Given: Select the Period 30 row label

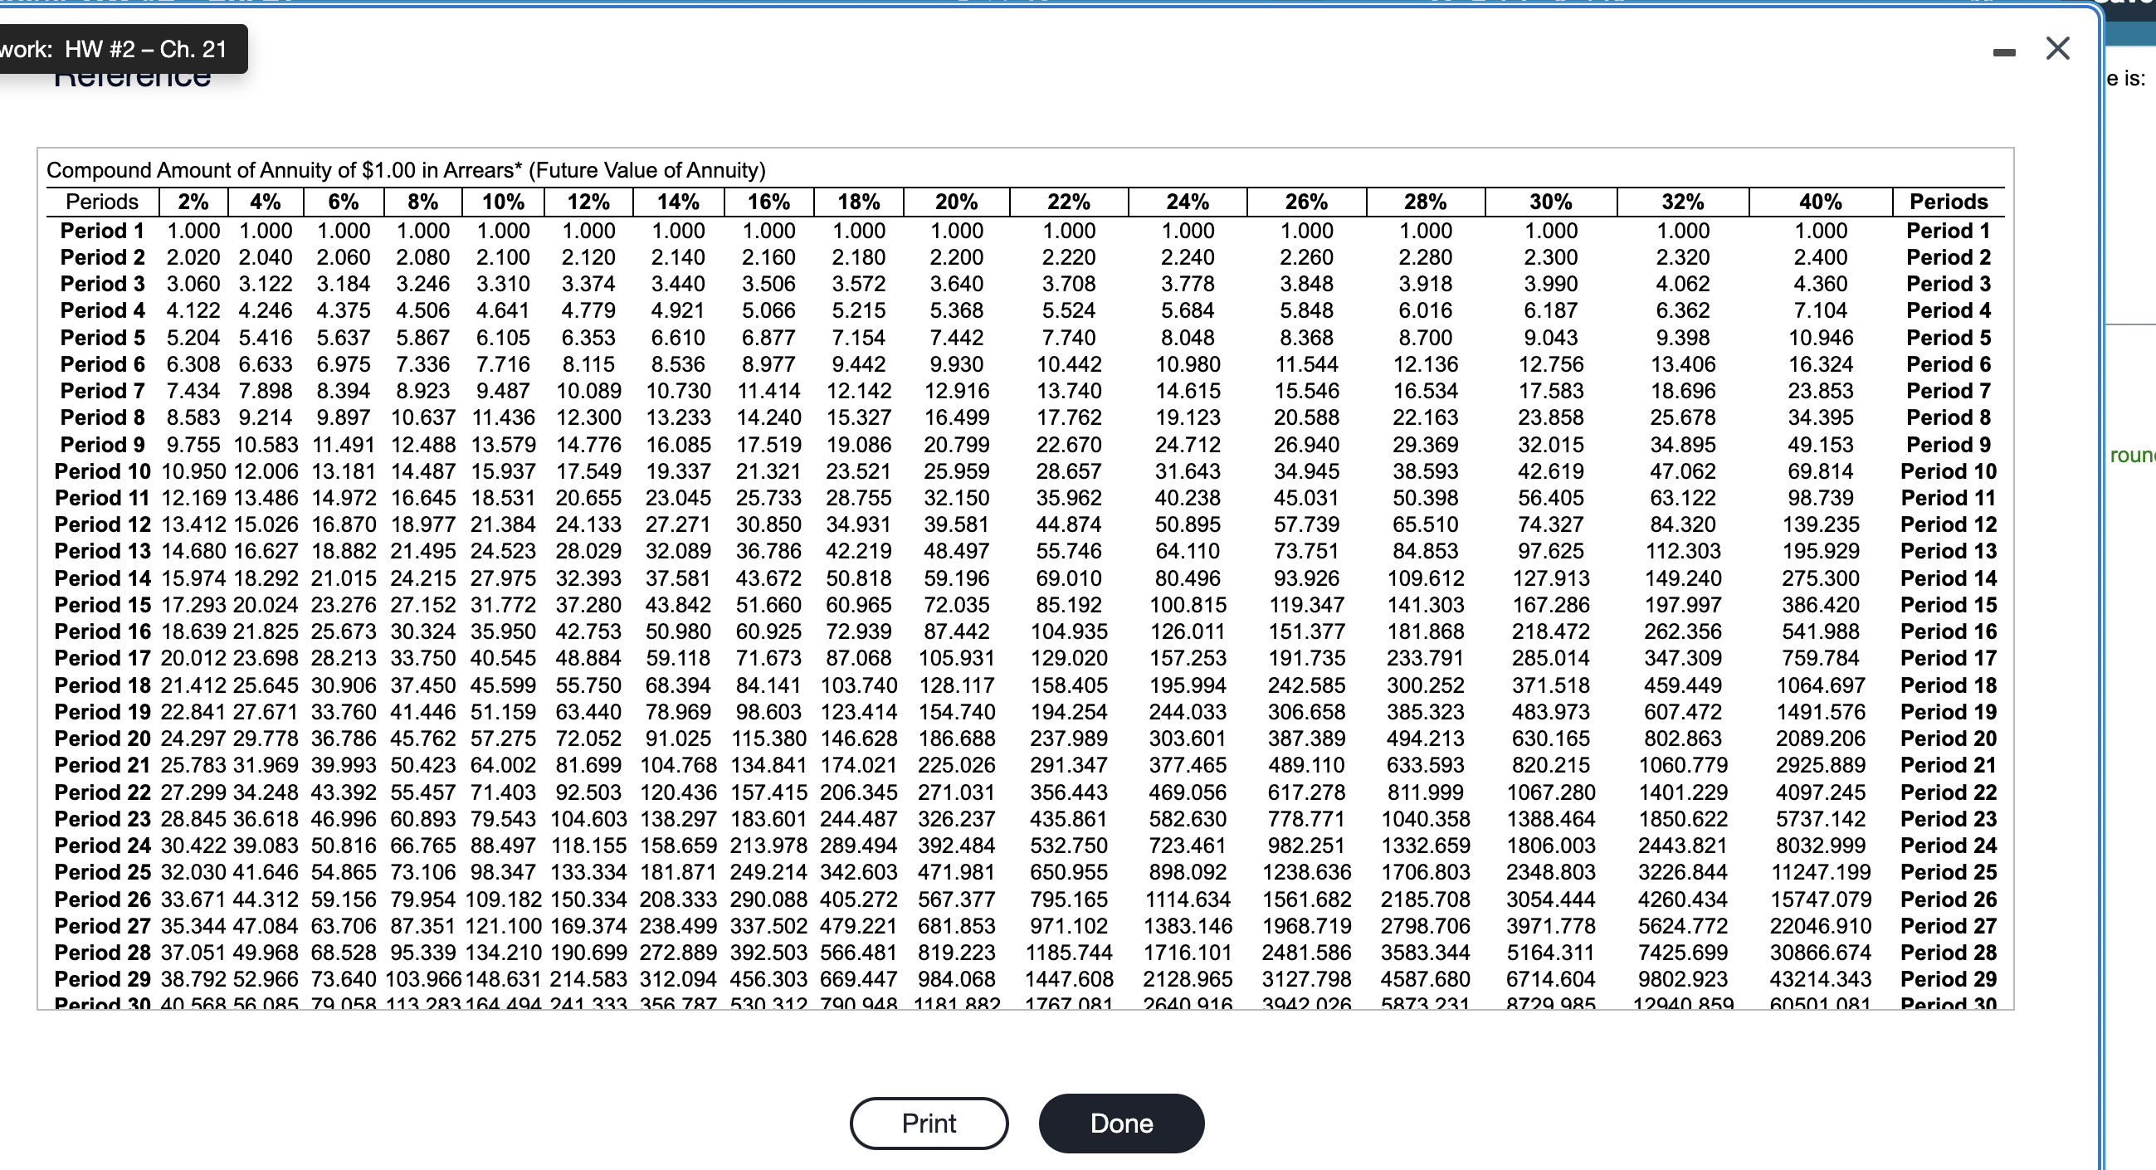Looking at the screenshot, I should tap(101, 1002).
